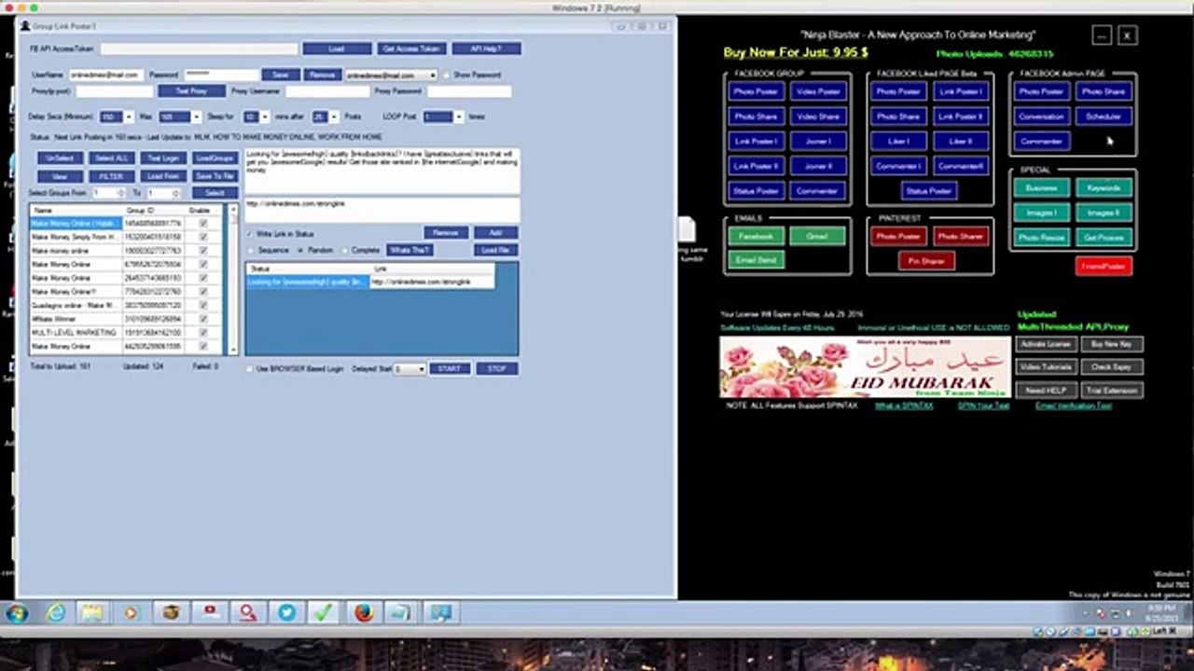1194x671 pixels.
Task: Open the Email Verification Tool link
Action: 1074,406
